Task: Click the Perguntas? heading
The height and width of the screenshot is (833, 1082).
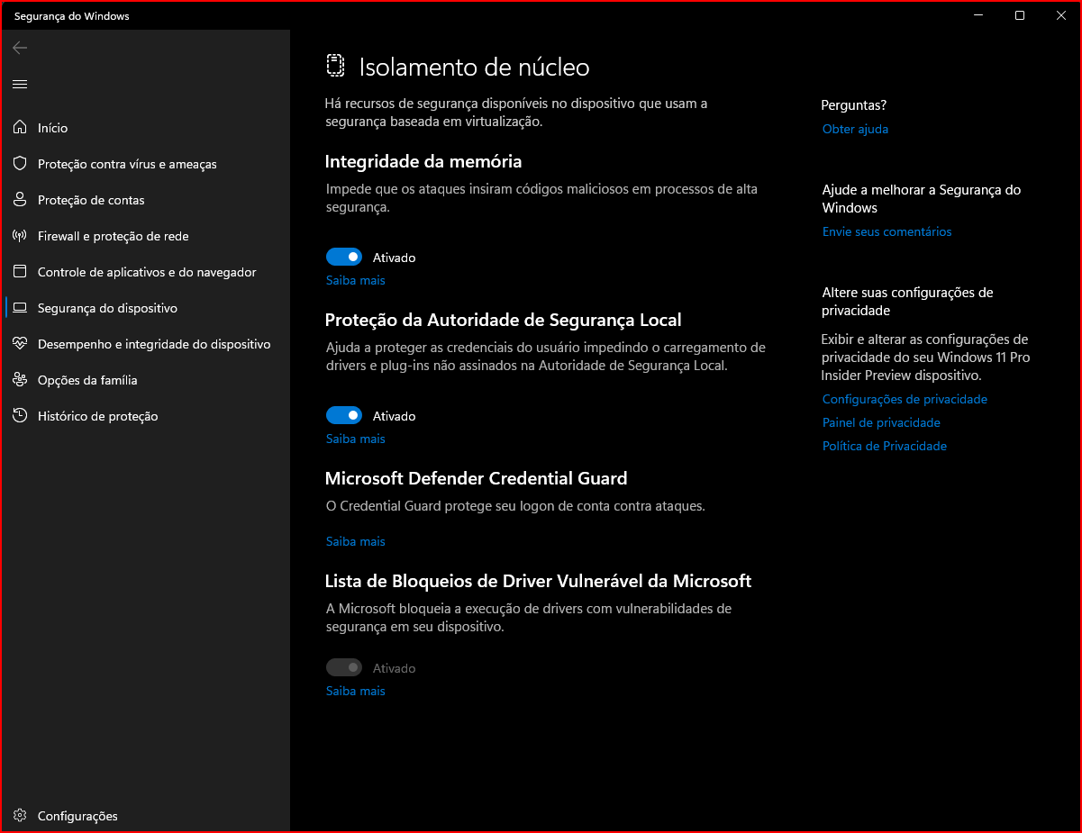Action: (854, 105)
